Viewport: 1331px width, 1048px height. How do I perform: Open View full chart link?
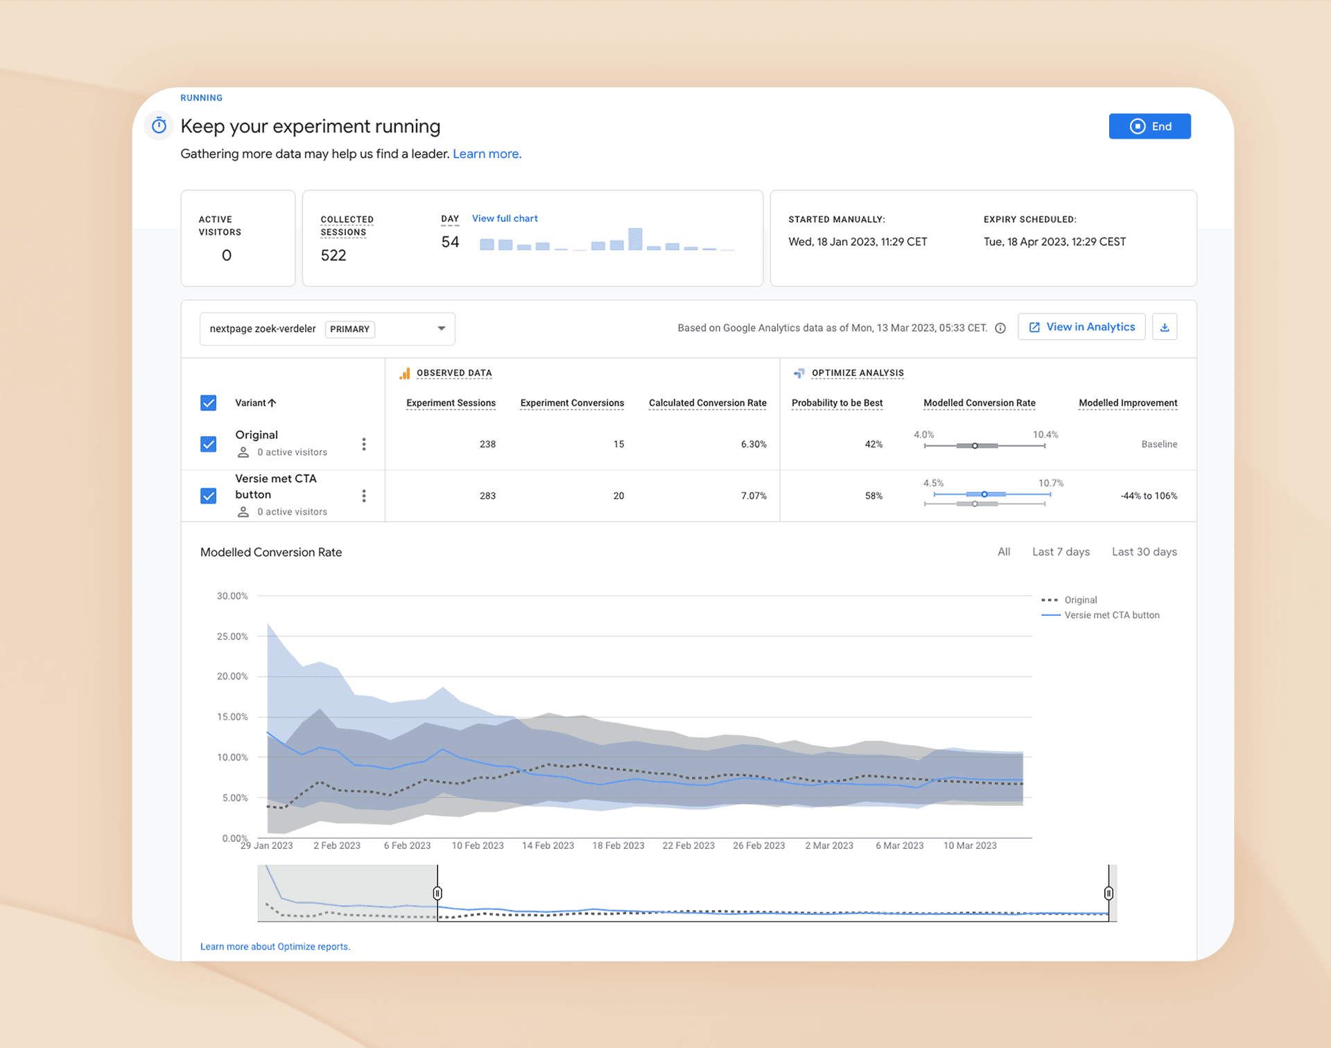tap(505, 218)
